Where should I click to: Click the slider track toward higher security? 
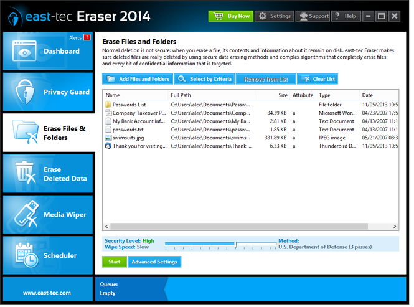click(256, 243)
